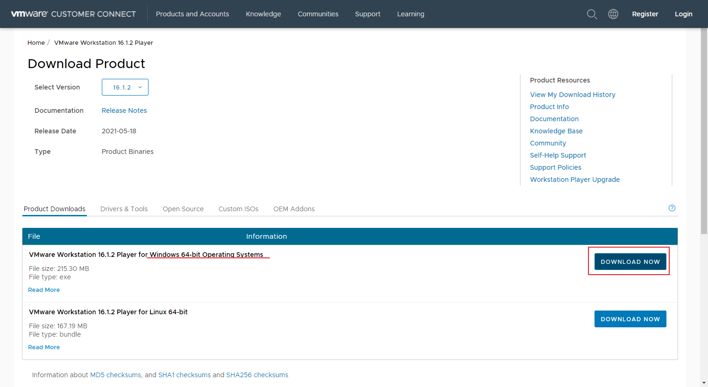
Task: Read More under Windows 64-bit file
Action: click(44, 290)
